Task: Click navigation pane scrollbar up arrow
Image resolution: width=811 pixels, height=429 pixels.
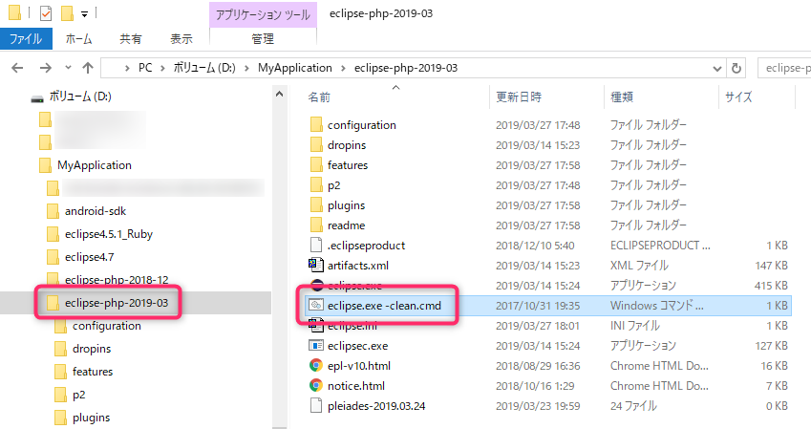Action: click(279, 95)
